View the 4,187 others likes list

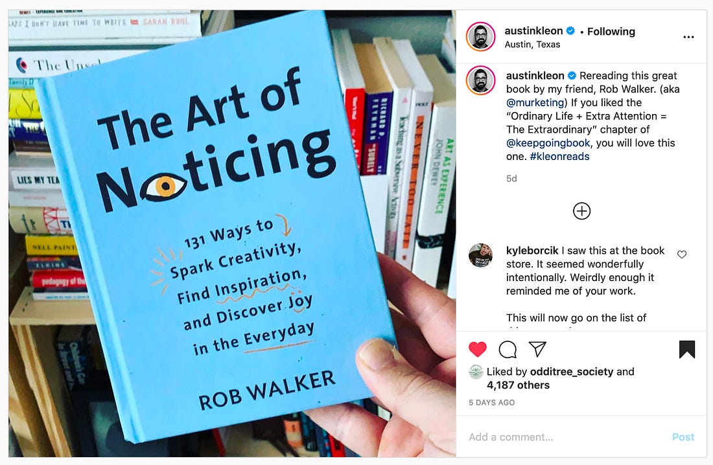pyautogui.click(x=518, y=385)
